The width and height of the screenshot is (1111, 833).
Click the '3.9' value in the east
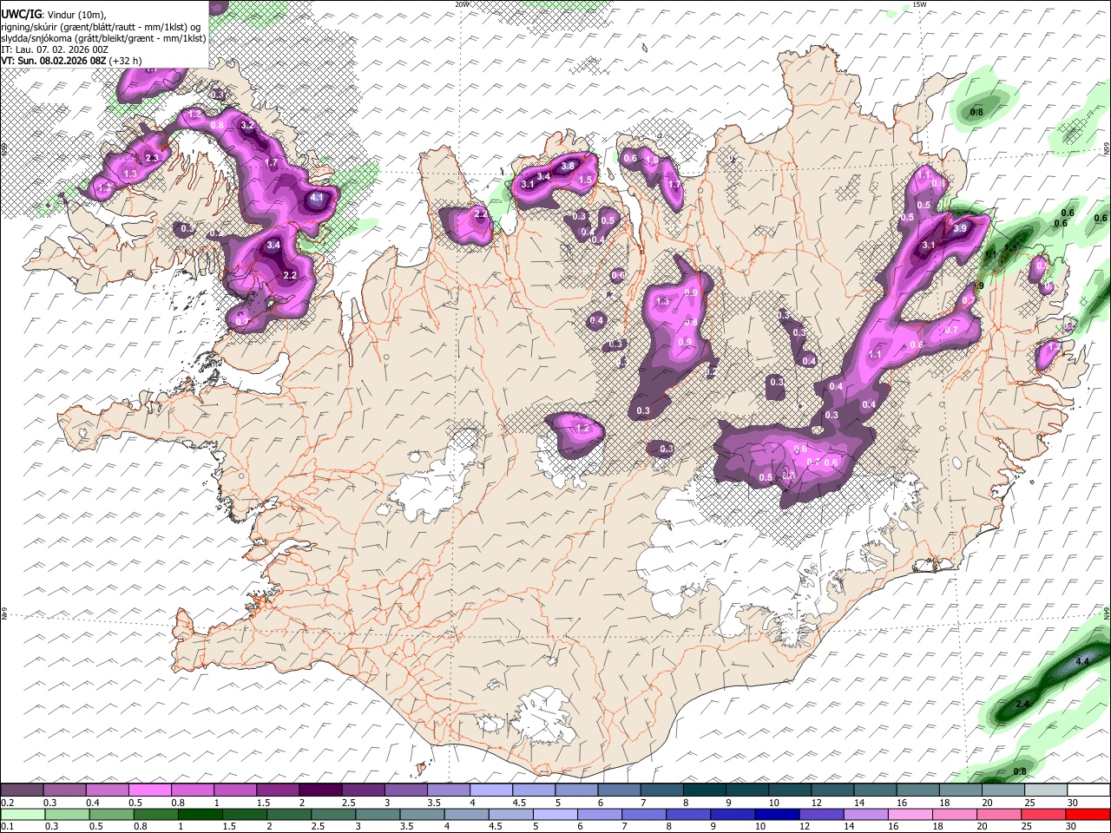click(x=960, y=228)
